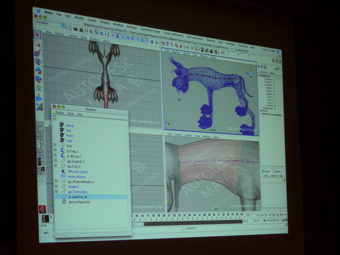Click frame 25 on the time slider

[190, 216]
